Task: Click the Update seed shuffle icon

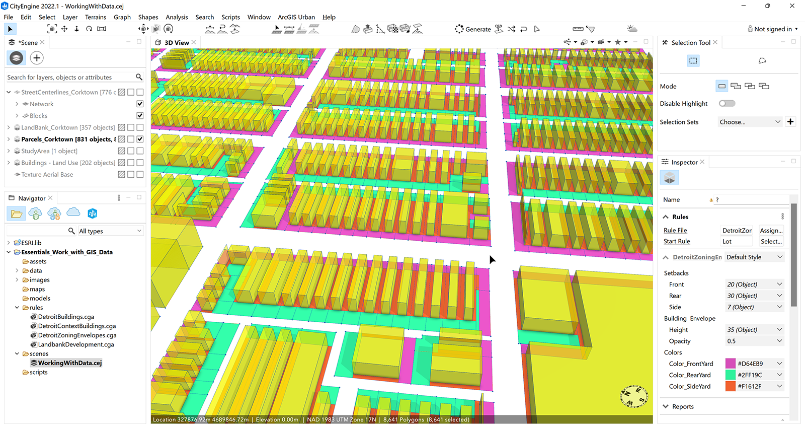Action: [511, 29]
